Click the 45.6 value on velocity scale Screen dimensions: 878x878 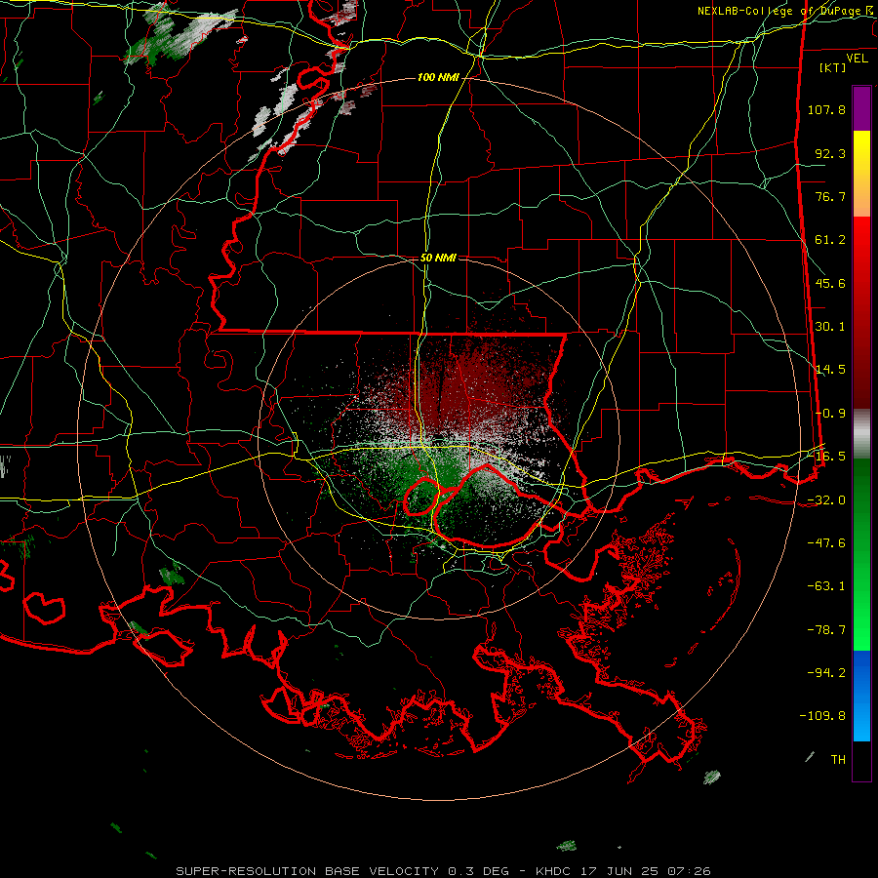pyautogui.click(x=830, y=283)
